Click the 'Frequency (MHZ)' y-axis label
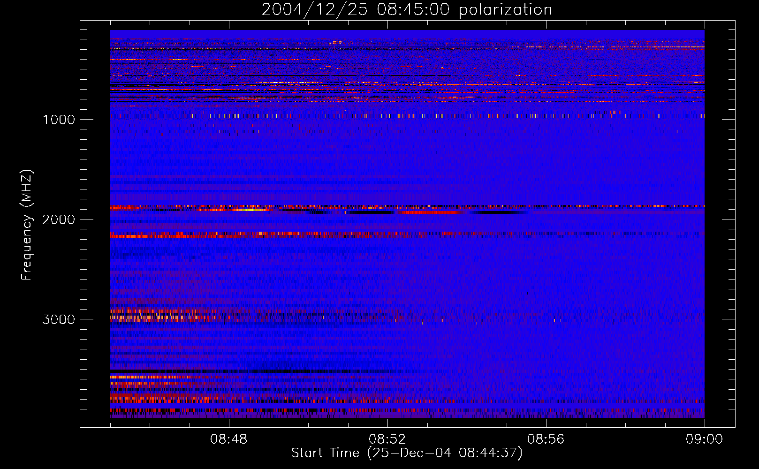The height and width of the screenshot is (469, 759). click(x=26, y=225)
